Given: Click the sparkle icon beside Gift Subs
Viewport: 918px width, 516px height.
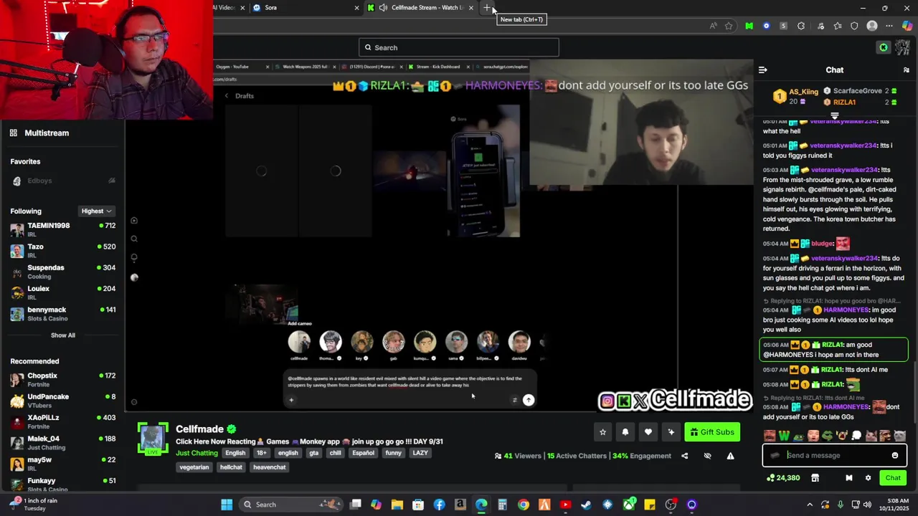Looking at the screenshot, I should (671, 432).
